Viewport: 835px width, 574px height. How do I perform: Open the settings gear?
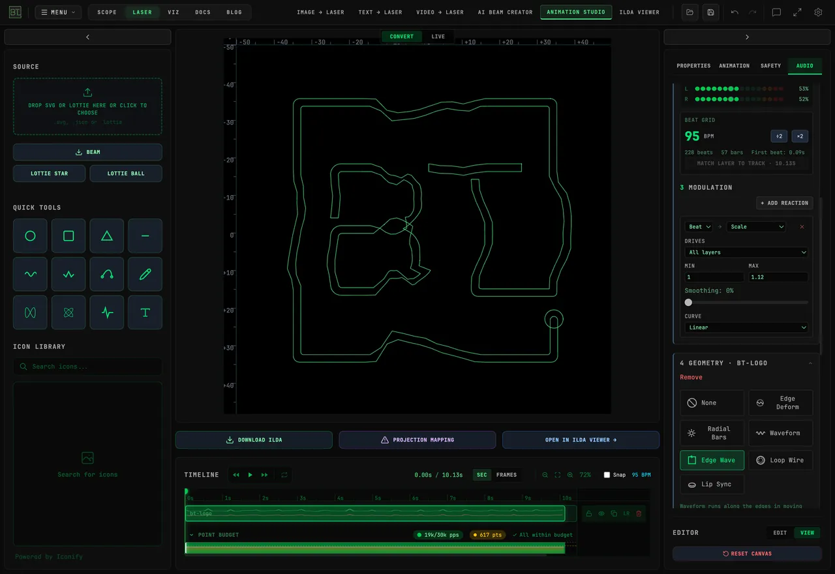tap(818, 12)
